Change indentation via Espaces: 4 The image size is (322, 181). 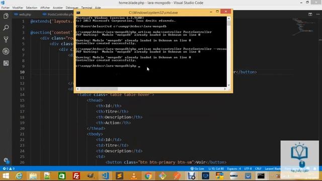233,169
